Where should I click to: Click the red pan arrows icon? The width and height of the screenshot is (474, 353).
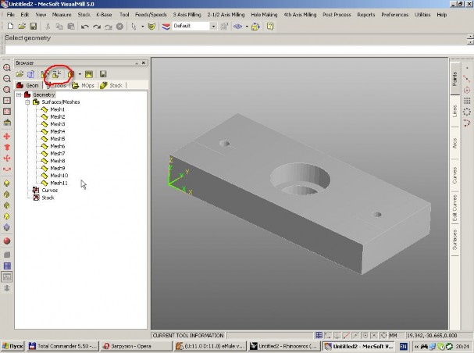7,137
